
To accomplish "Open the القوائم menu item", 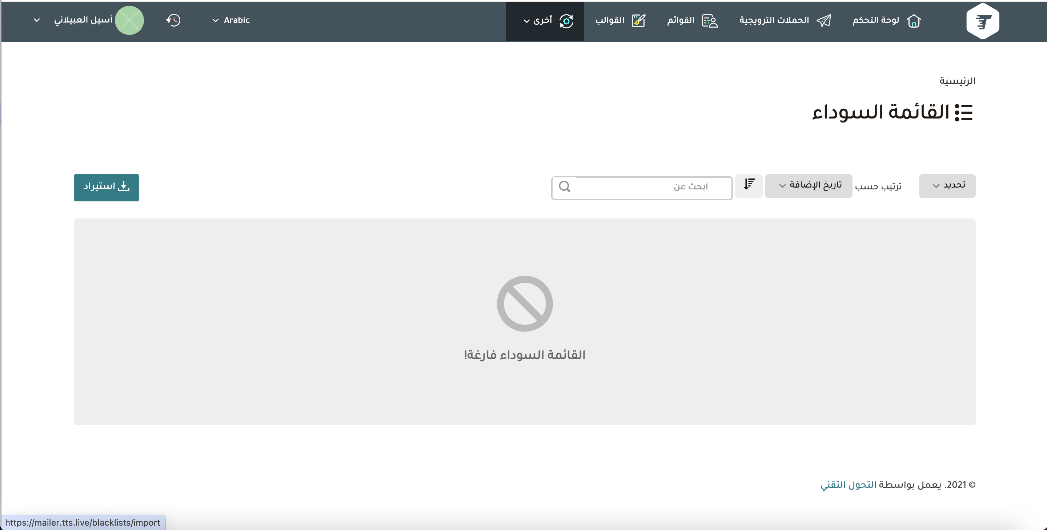I will [681, 20].
